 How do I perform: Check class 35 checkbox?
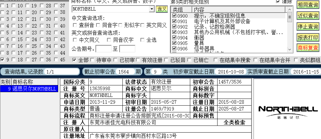[x=42, y=53]
